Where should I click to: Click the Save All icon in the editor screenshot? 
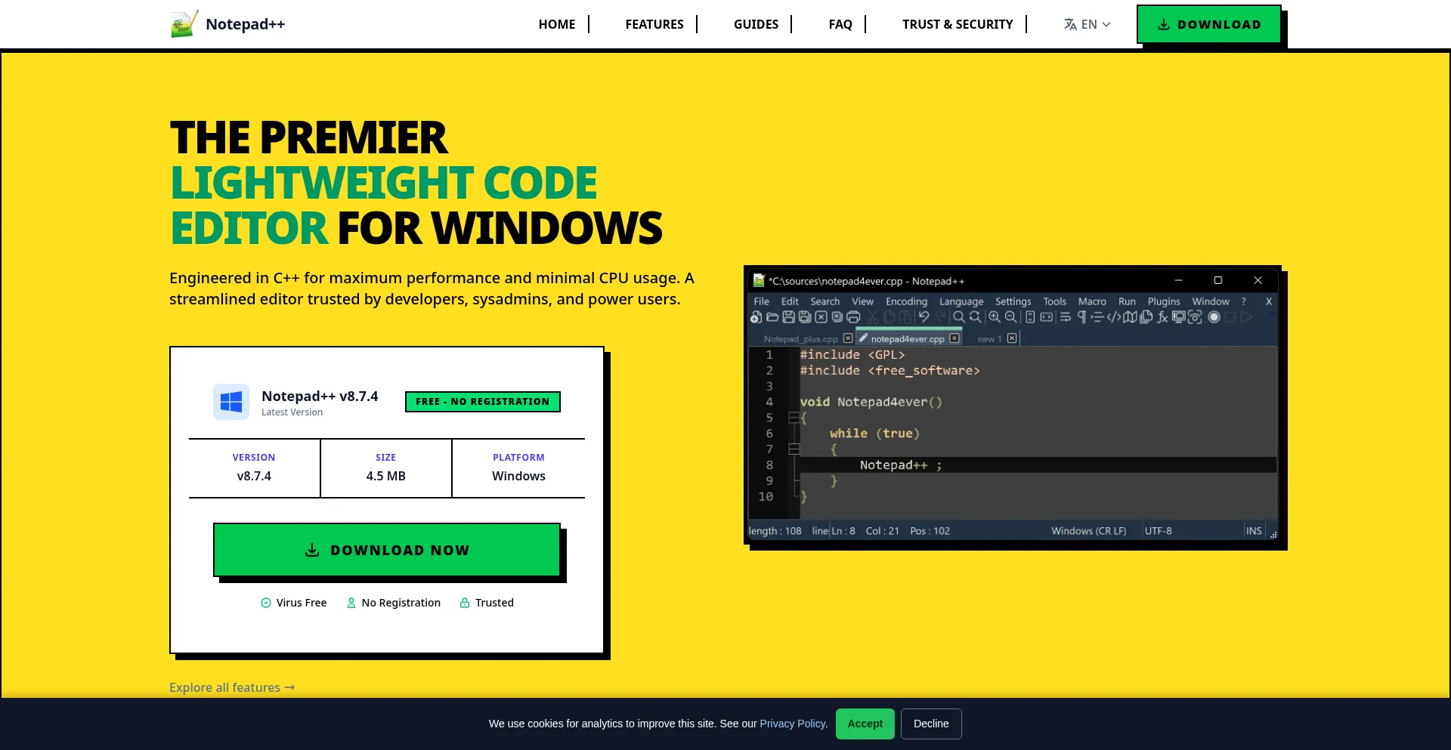tap(805, 317)
